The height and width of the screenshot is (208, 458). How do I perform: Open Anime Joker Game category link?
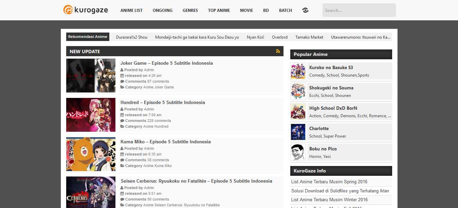[x=159, y=87]
